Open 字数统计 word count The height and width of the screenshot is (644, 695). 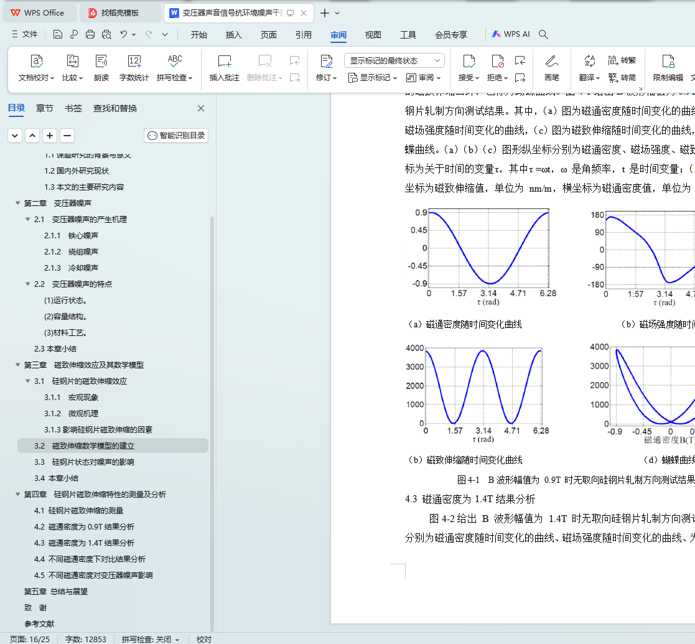[134, 68]
